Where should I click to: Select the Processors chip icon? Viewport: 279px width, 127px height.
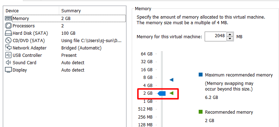[8, 26]
